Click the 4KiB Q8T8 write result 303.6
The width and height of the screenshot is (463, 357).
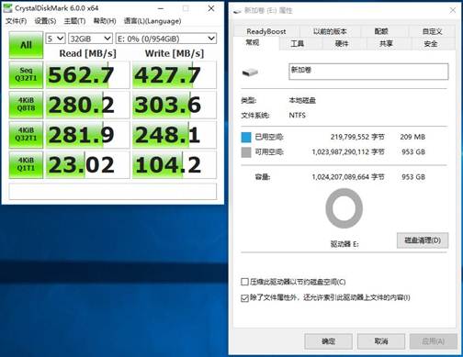175,105
